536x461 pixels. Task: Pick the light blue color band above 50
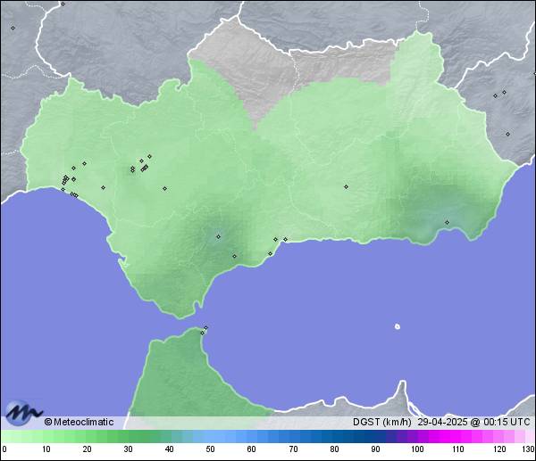pyautogui.click(x=210, y=436)
